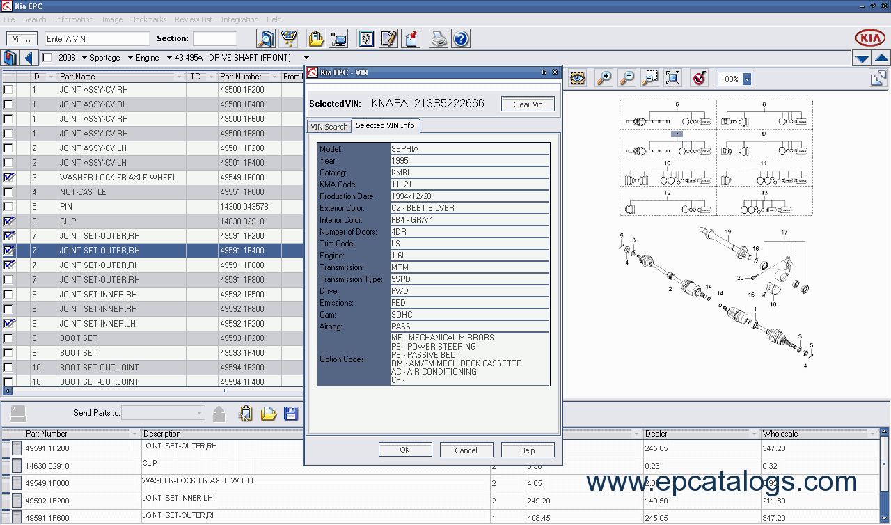Check the box for 49592 1F500 joint set-inner
The image size is (891, 525).
(8, 295)
